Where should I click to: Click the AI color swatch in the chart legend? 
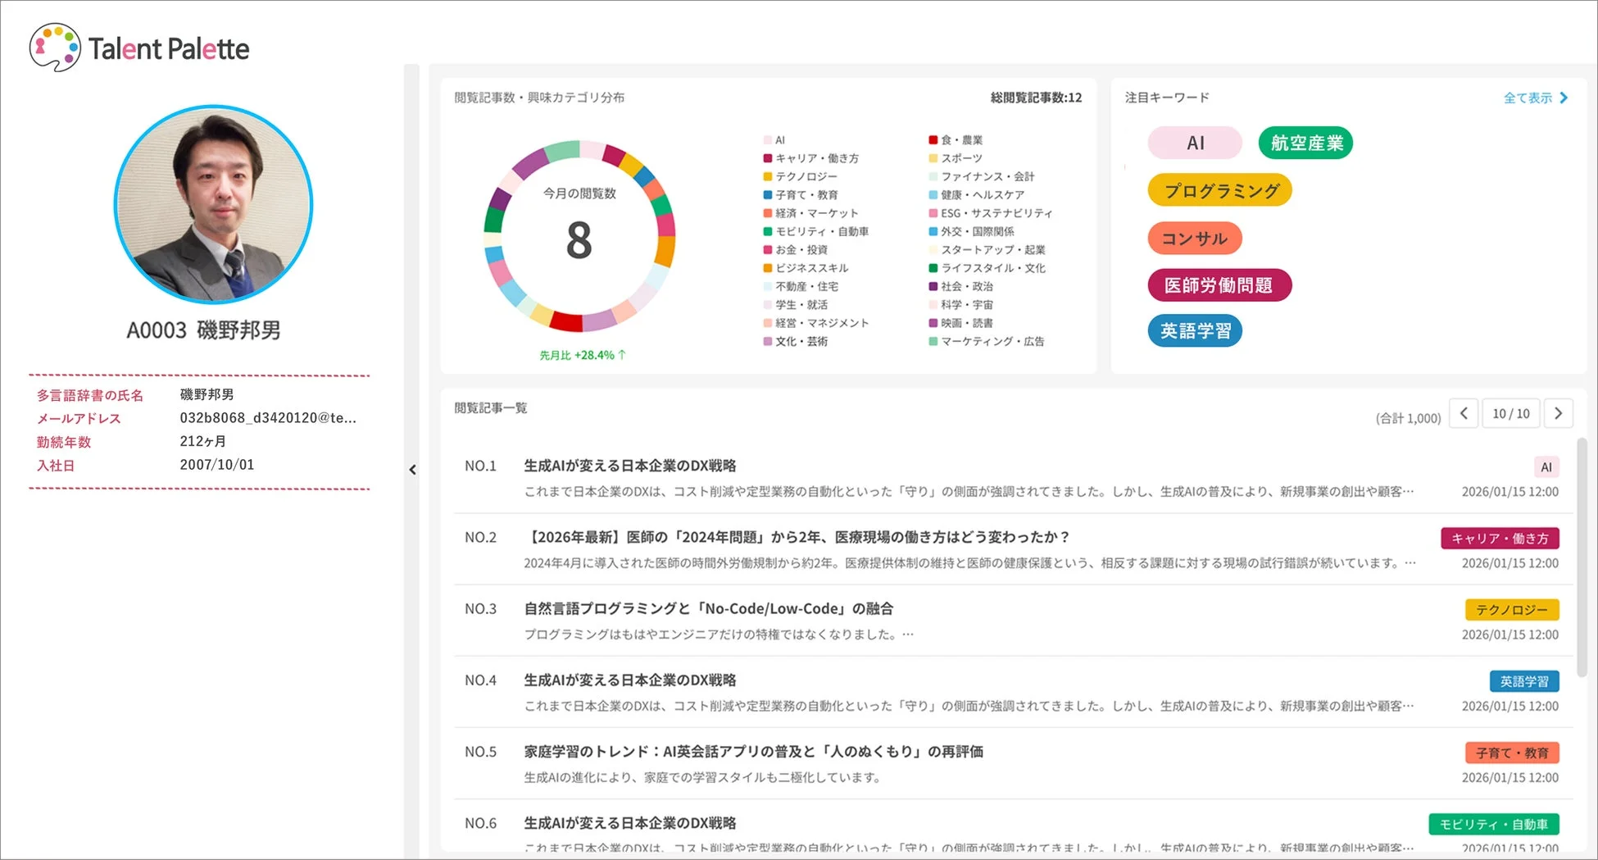(x=768, y=139)
